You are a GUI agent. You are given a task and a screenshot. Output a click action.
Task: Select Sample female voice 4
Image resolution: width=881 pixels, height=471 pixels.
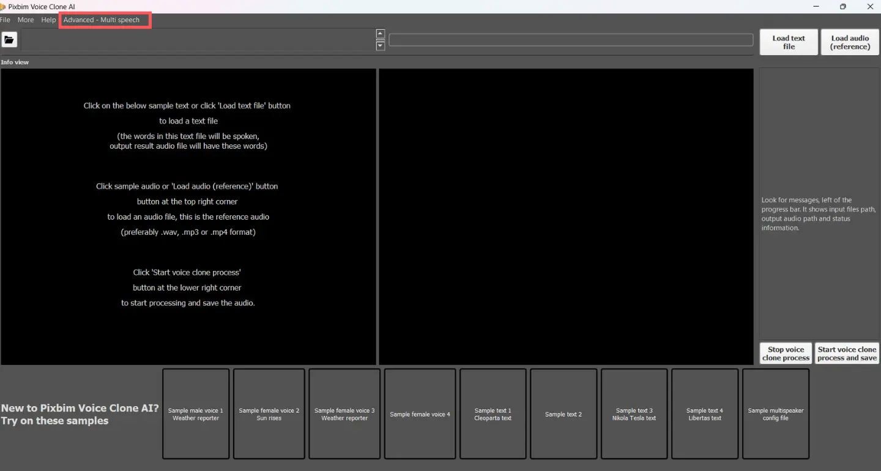[x=420, y=414]
